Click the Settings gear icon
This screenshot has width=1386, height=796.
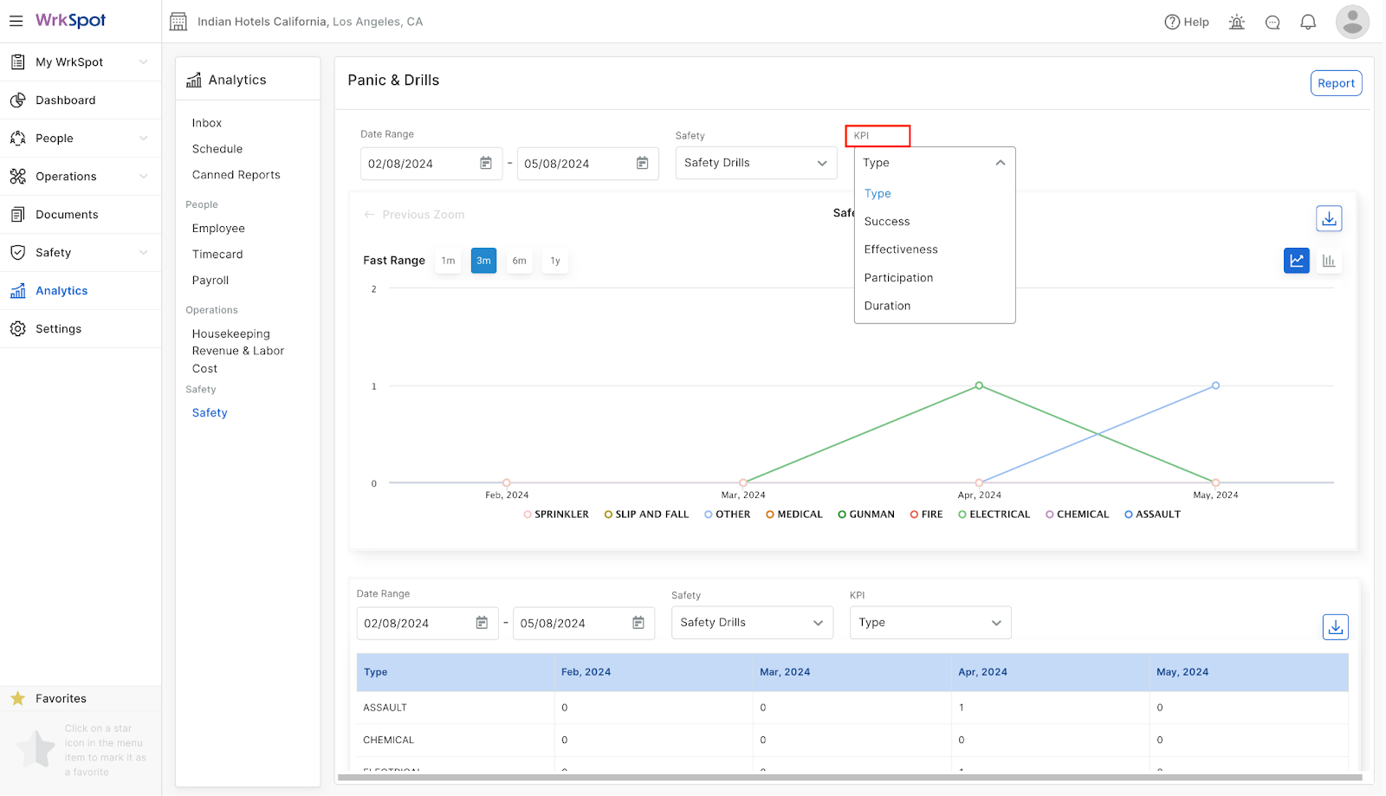[17, 328]
